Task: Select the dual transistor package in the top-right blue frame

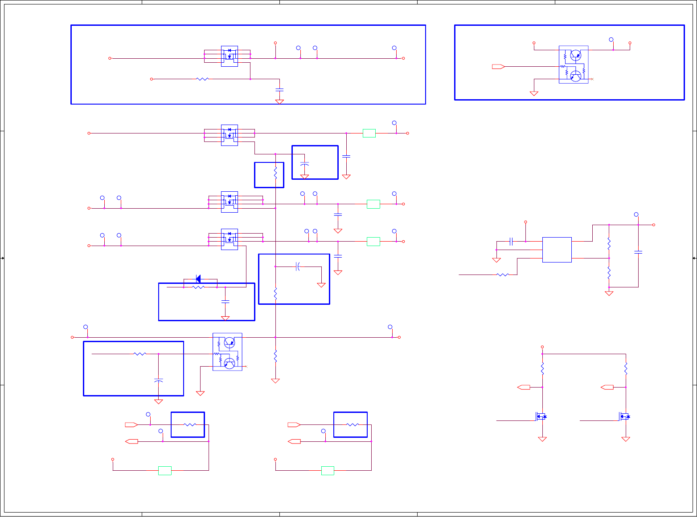Action: [574, 65]
